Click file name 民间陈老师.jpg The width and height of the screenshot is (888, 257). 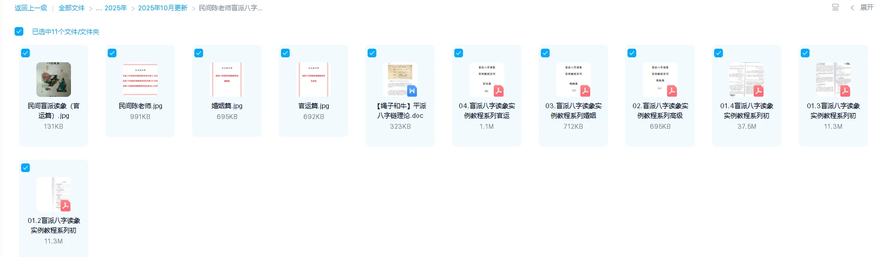click(140, 106)
